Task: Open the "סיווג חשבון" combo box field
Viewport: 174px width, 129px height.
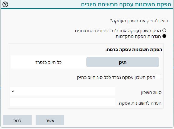Action: click(62, 91)
